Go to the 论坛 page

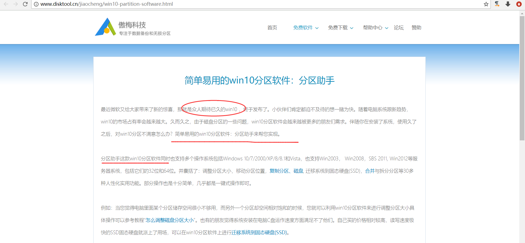pyautogui.click(x=399, y=28)
